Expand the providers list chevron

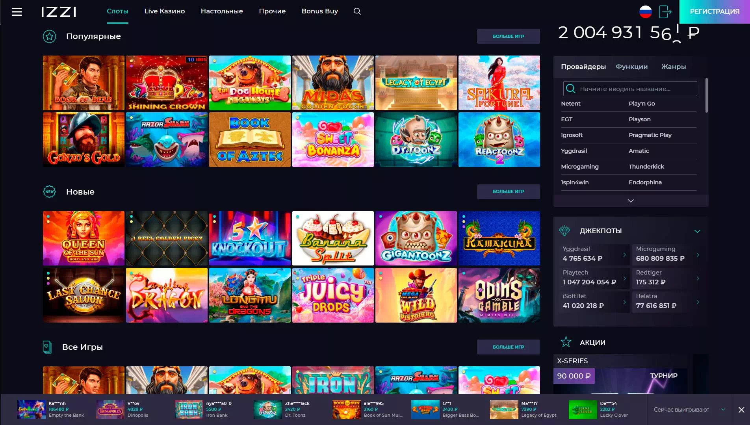click(631, 201)
